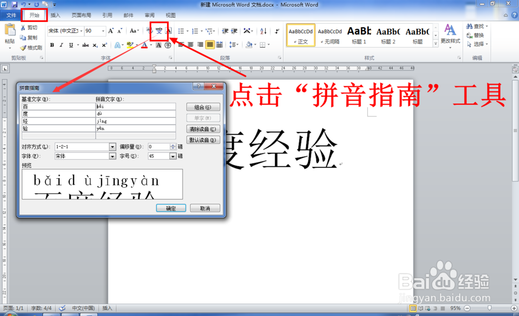Viewport: 519px width, 316px height.
Task: Click the offset (偏移量) input field
Action: pyautogui.click(x=159, y=147)
